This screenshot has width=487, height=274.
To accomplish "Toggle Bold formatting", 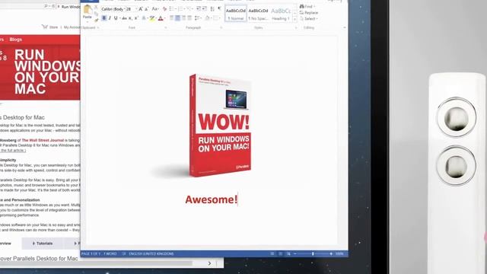I will (104, 18).
